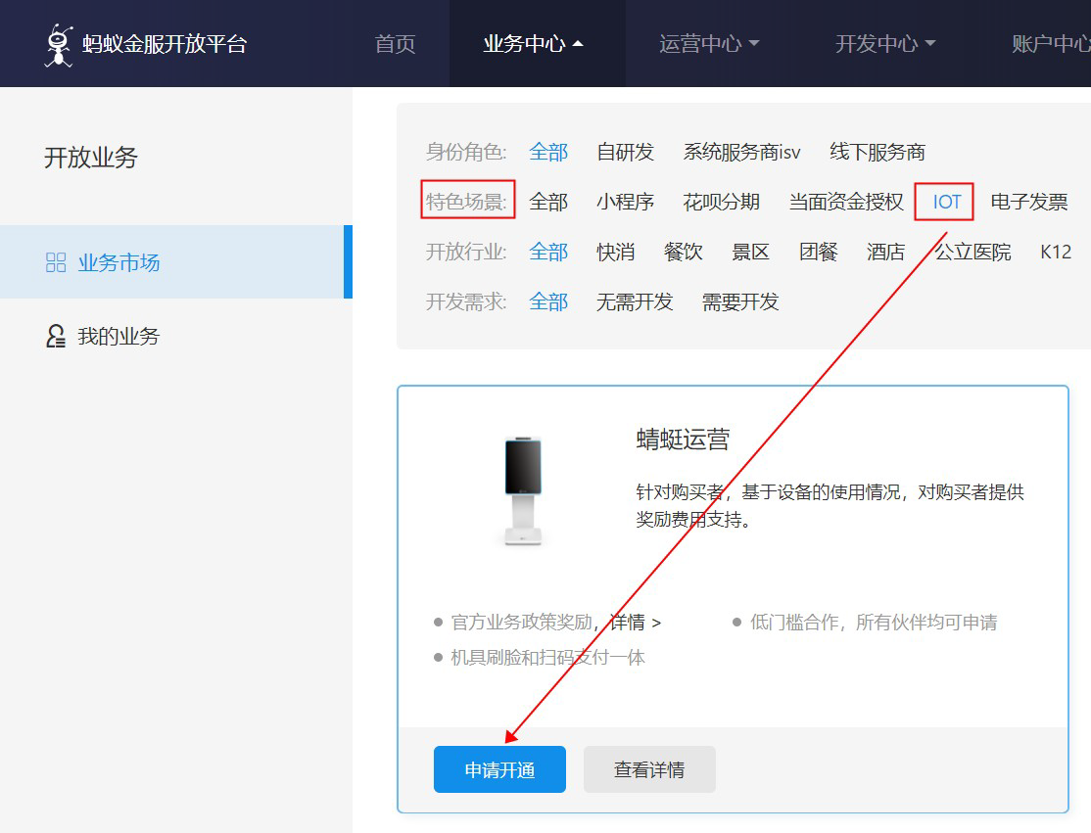
Task: Click the 业务市场 grid icon
Action: point(56,262)
